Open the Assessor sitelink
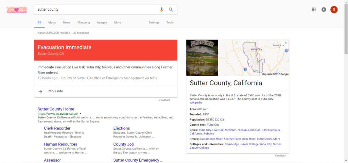This screenshot has height=163, width=348. 52,160
